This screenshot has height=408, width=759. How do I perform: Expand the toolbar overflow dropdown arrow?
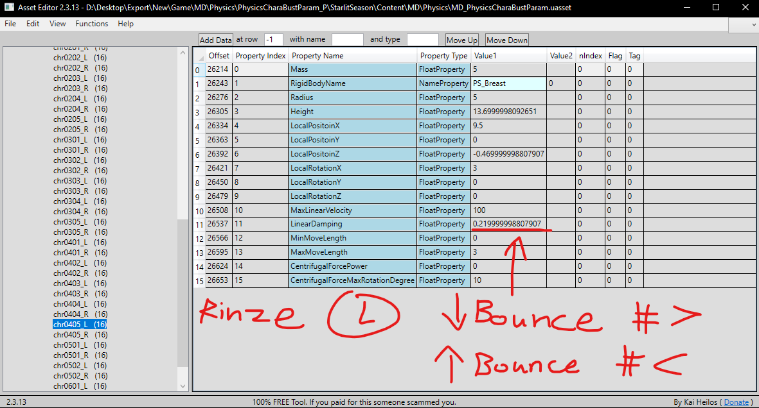pyautogui.click(x=754, y=24)
